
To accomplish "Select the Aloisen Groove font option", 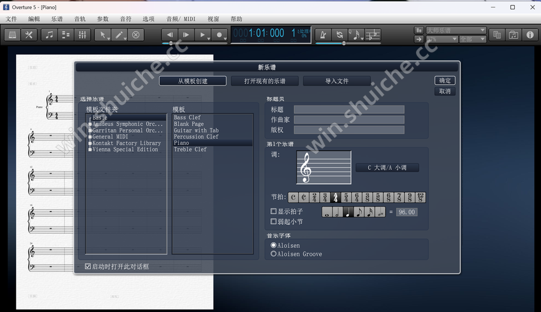I will 273,254.
